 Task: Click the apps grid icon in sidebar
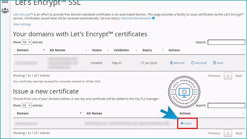pyautogui.click(x=5, y=2)
